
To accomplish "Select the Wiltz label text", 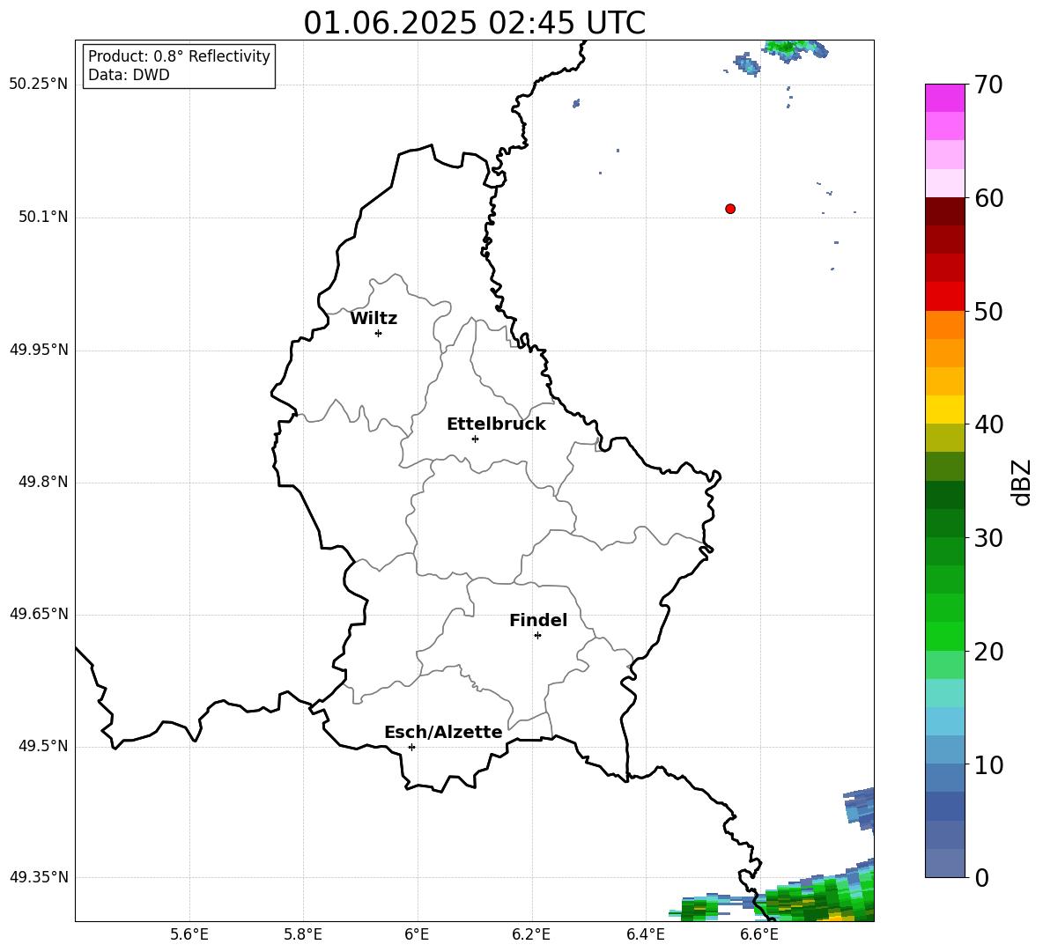I will coord(374,319).
